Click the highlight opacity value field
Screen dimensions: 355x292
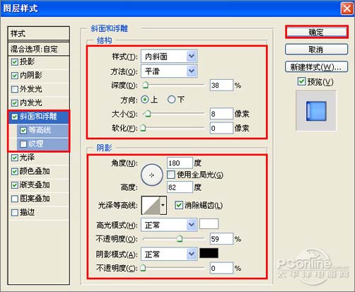tap(221, 239)
